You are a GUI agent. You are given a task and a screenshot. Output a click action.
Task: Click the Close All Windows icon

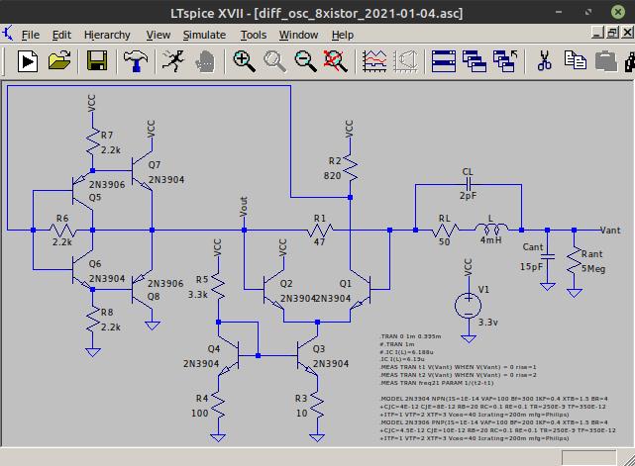[505, 61]
